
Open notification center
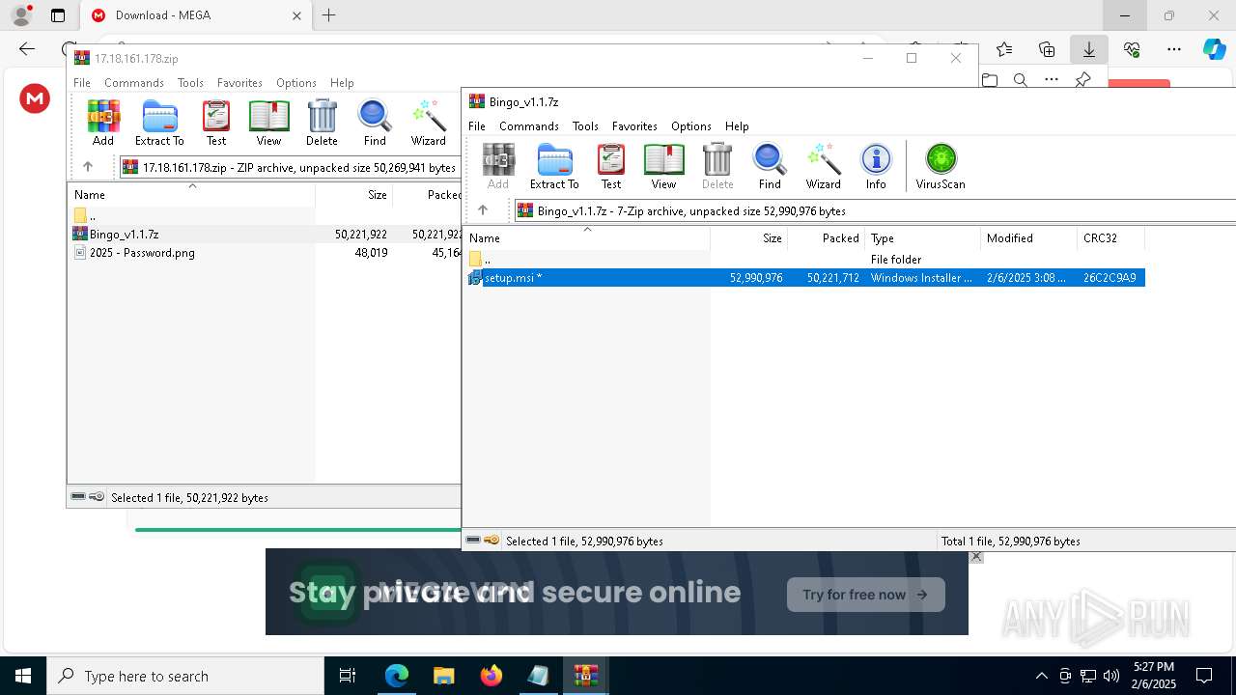[1204, 676]
